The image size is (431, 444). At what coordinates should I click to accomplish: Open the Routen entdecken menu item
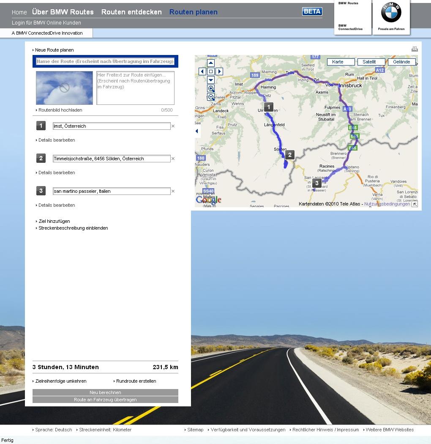click(131, 12)
